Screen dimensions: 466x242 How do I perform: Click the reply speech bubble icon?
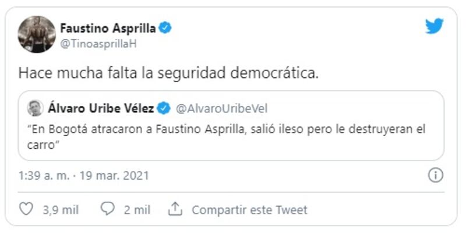pos(107,209)
